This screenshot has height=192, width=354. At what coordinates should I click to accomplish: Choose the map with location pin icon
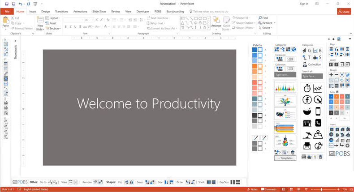click(318, 134)
